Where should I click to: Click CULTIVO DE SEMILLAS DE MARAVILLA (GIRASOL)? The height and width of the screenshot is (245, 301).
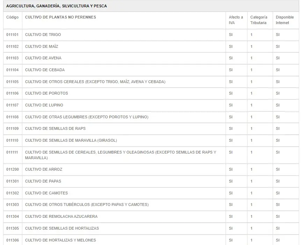tap(71, 141)
